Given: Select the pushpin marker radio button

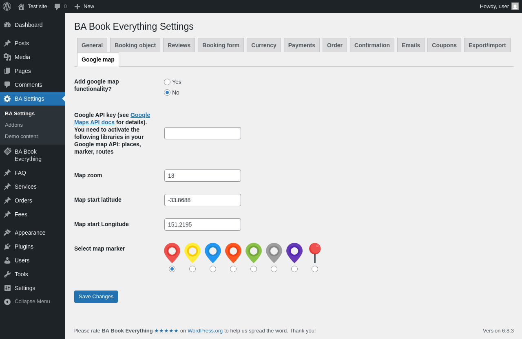Looking at the screenshot, I should [x=315, y=269].
